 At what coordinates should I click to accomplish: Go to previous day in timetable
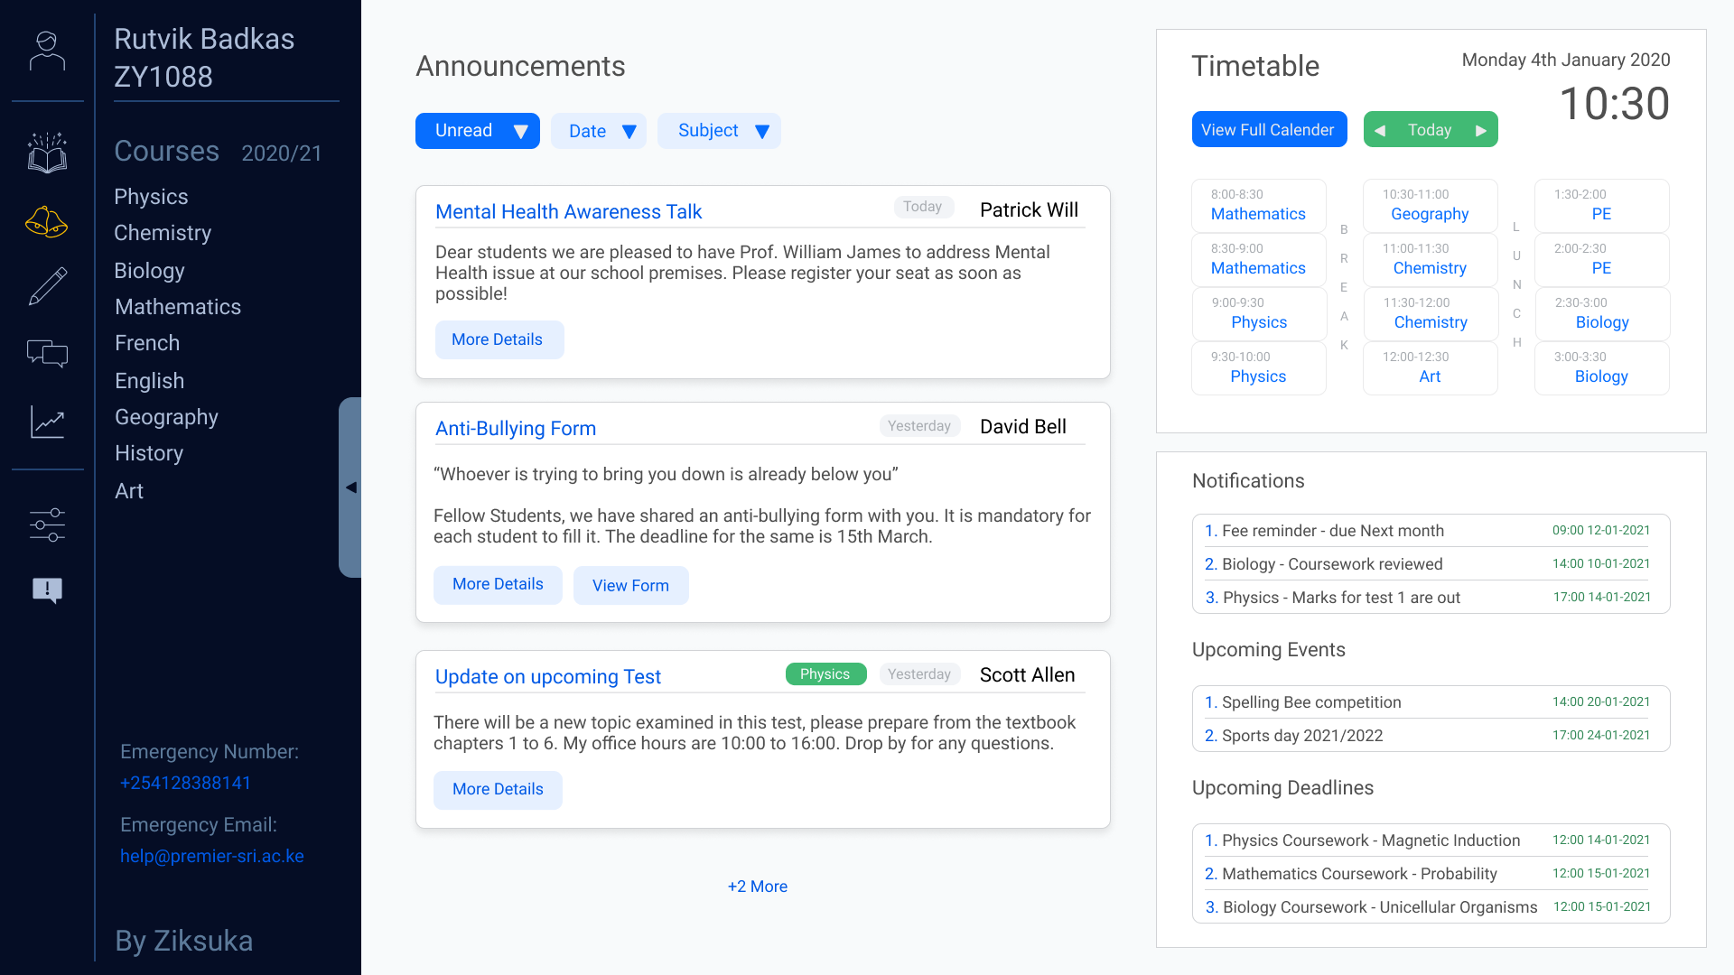(x=1380, y=131)
